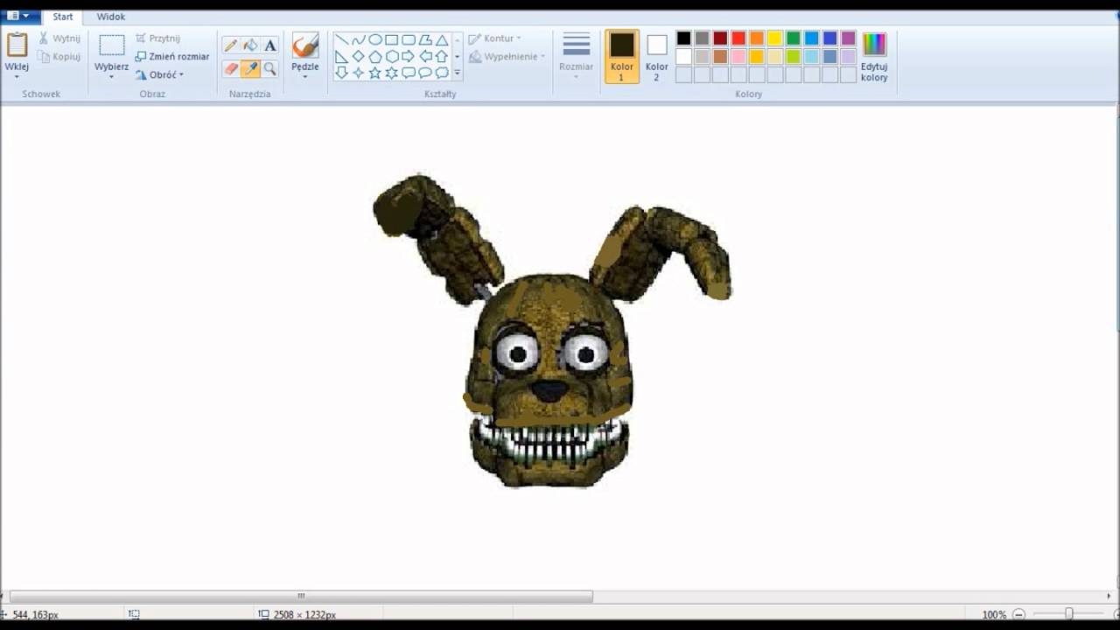The height and width of the screenshot is (630, 1120).
Task: Click the Wytnij cut button
Action: (x=59, y=38)
